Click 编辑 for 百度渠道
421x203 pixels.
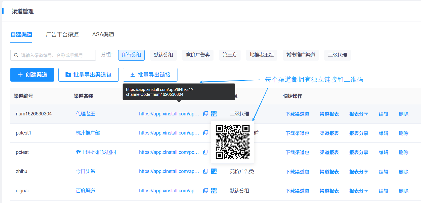click(x=384, y=191)
